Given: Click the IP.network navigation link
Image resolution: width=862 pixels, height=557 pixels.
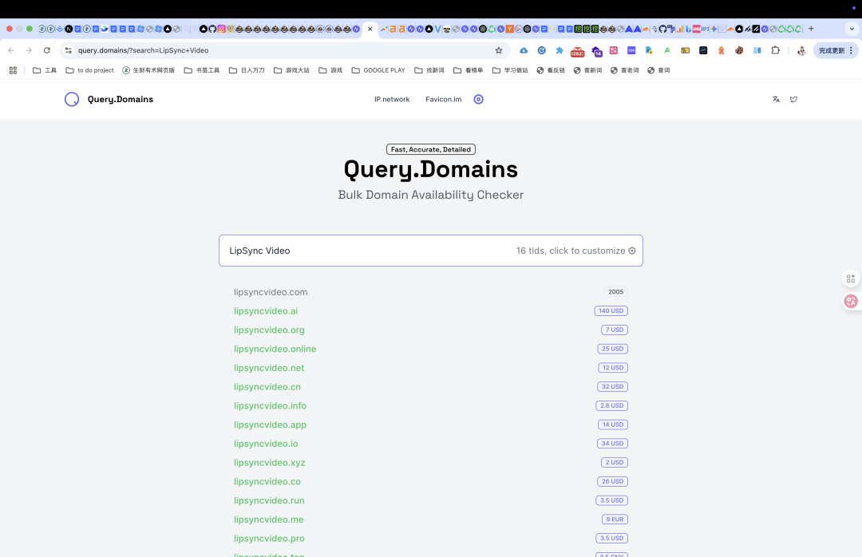Looking at the screenshot, I should [x=392, y=100].
